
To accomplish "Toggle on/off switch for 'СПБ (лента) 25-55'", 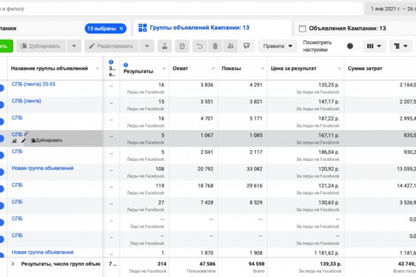I will tap(2, 88).
